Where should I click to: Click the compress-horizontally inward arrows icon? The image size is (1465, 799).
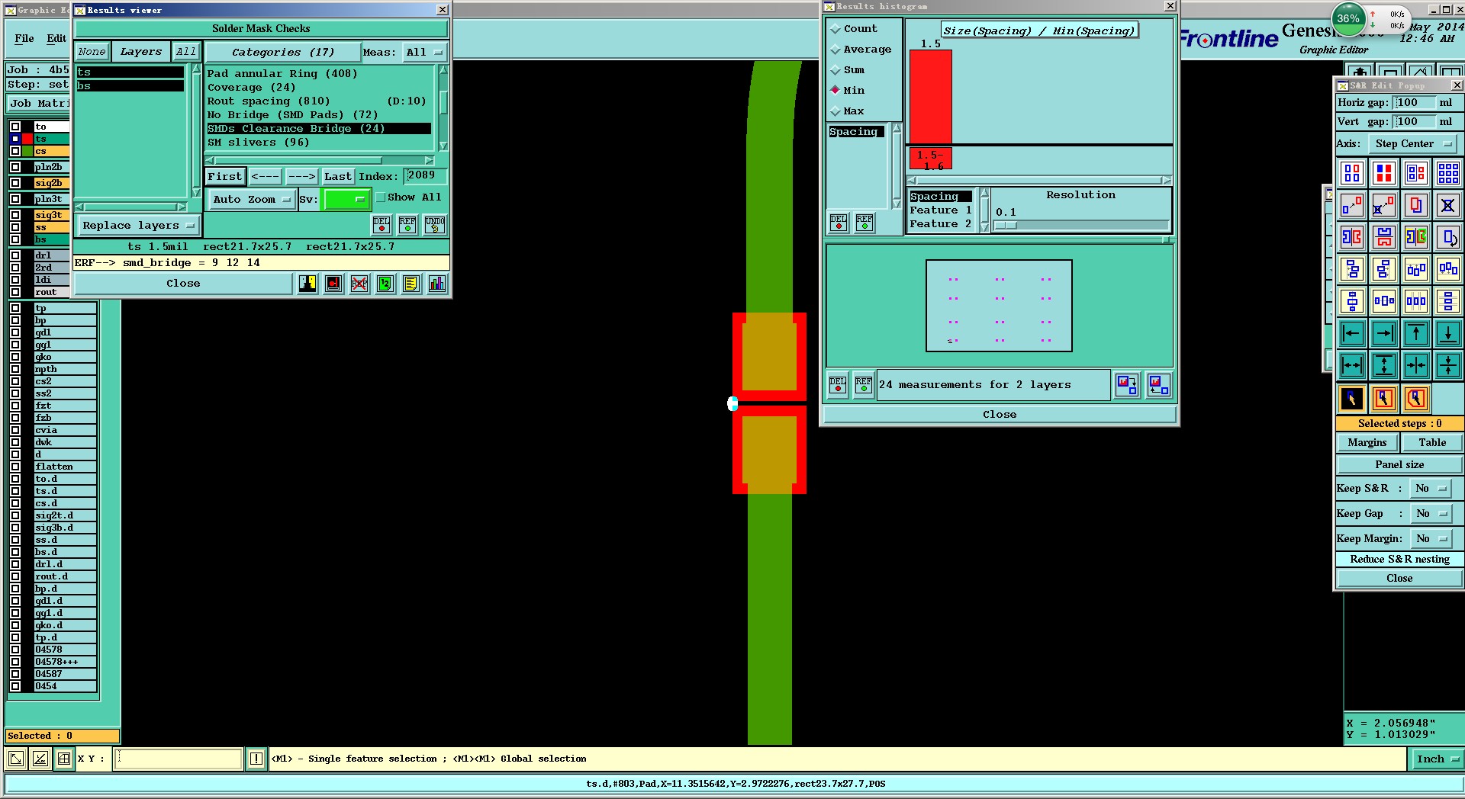point(1416,365)
